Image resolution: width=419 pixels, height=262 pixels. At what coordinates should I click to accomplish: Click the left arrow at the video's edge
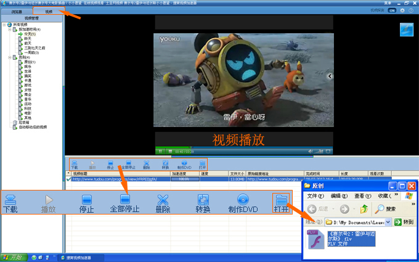(330, 76)
